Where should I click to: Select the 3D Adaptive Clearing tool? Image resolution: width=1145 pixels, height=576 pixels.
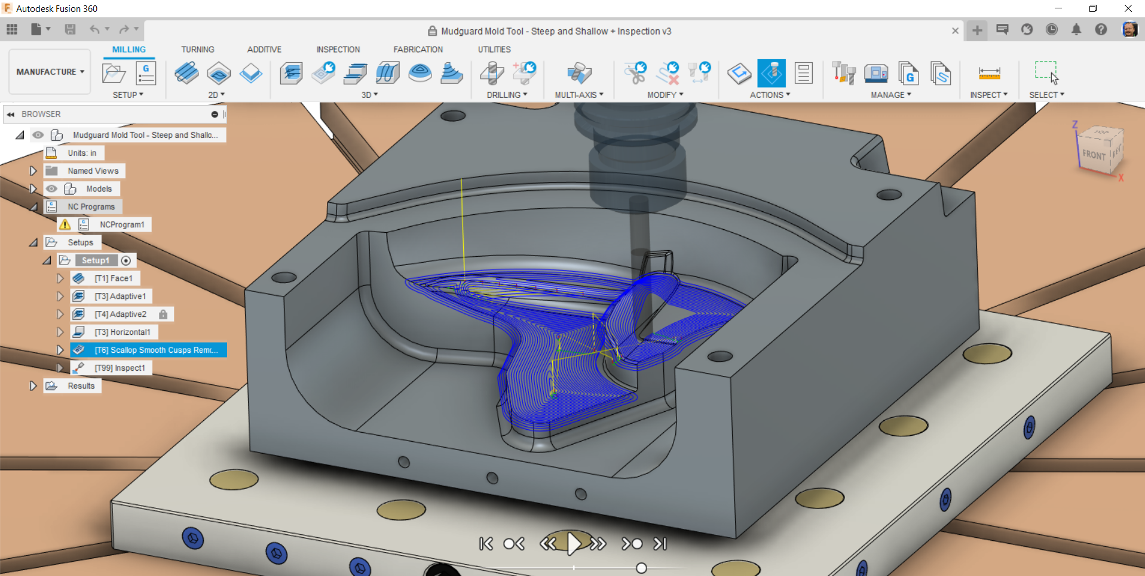point(292,74)
